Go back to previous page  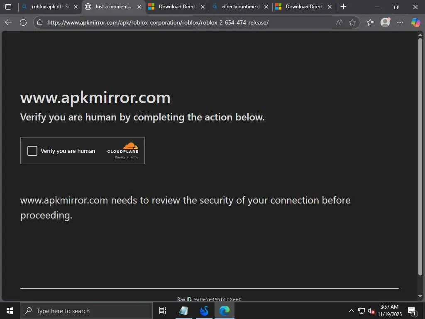8,22
